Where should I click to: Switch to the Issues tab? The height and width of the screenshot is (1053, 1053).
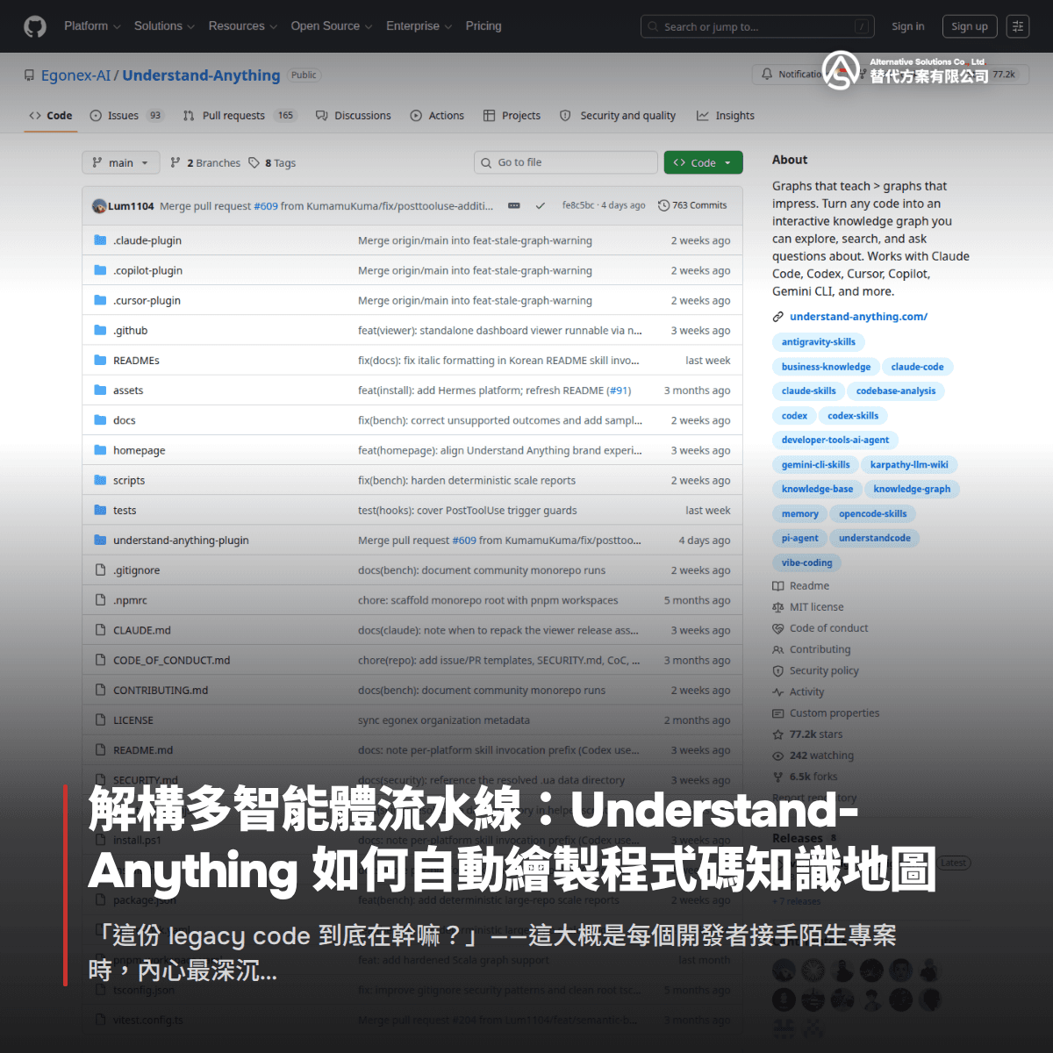(x=126, y=116)
